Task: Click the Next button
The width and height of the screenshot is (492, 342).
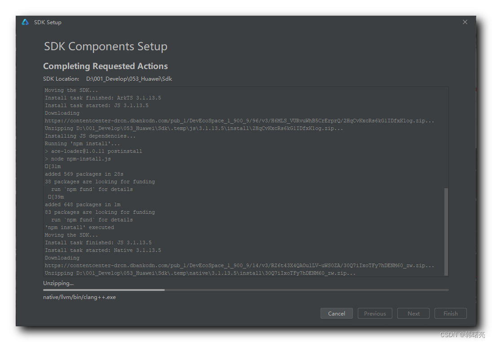Action: [x=413, y=313]
